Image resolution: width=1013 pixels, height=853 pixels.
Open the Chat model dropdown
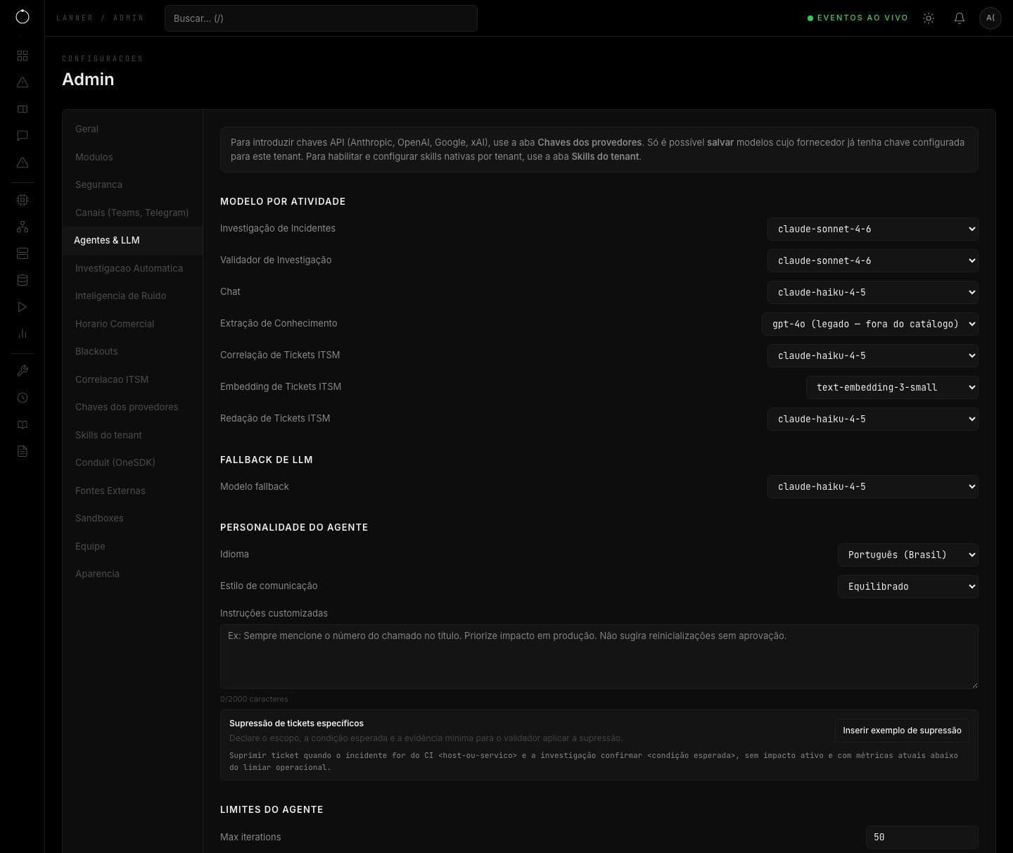pos(873,292)
